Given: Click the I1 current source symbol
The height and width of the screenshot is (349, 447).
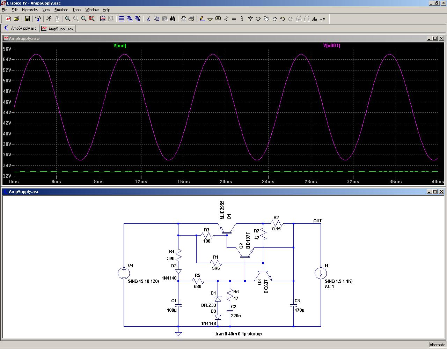Looking at the screenshot, I should [x=321, y=273].
